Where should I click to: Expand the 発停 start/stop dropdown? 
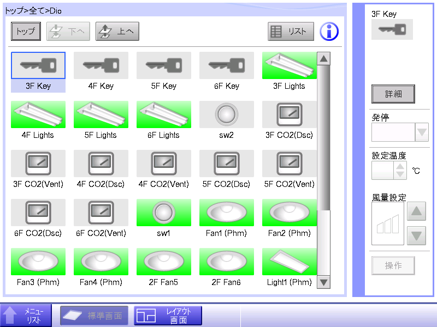[422, 132]
